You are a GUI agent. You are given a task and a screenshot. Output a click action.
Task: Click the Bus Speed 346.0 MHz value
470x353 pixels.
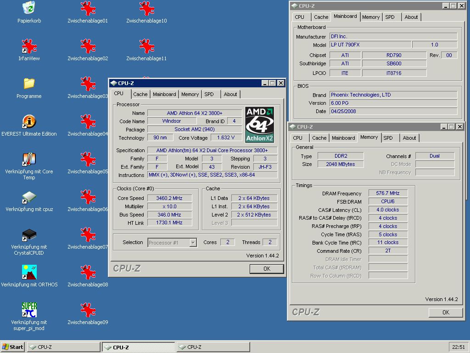pos(169,215)
